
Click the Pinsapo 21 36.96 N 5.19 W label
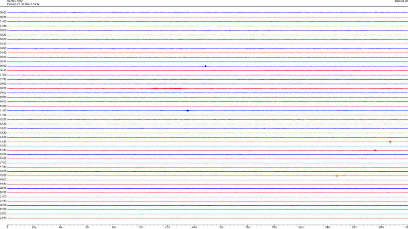pyautogui.click(x=23, y=4)
